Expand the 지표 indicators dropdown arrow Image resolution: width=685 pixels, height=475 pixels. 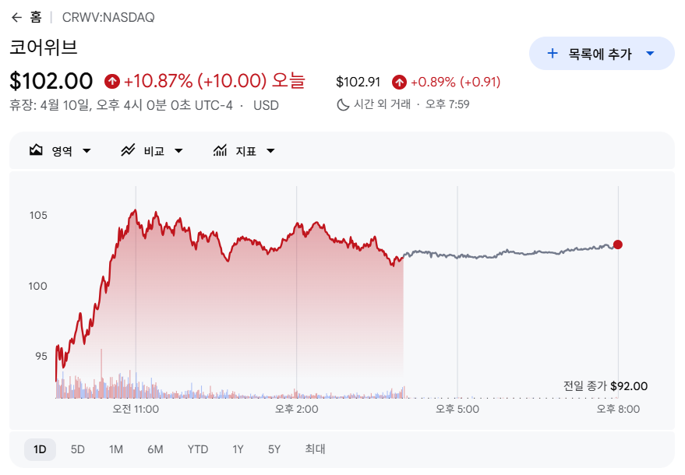270,151
